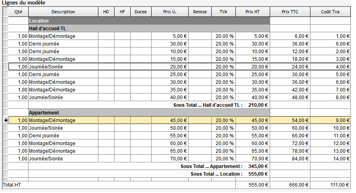
Task: Select the Remise column header
Action: pyautogui.click(x=200, y=12)
